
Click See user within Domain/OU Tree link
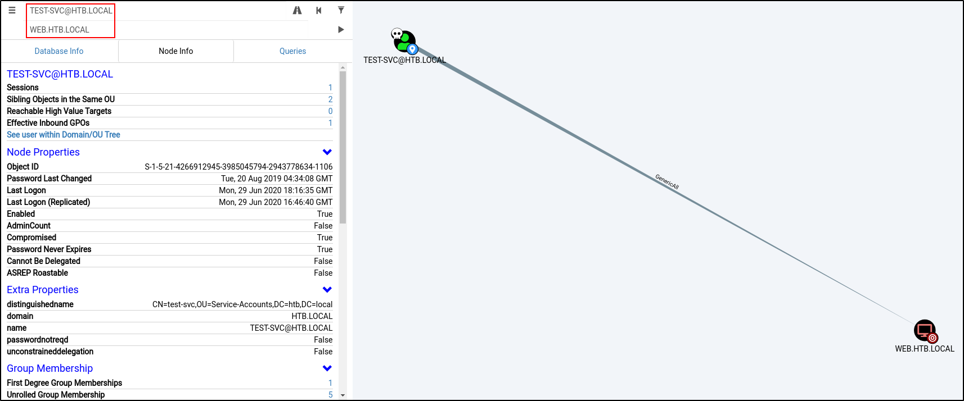tap(64, 135)
